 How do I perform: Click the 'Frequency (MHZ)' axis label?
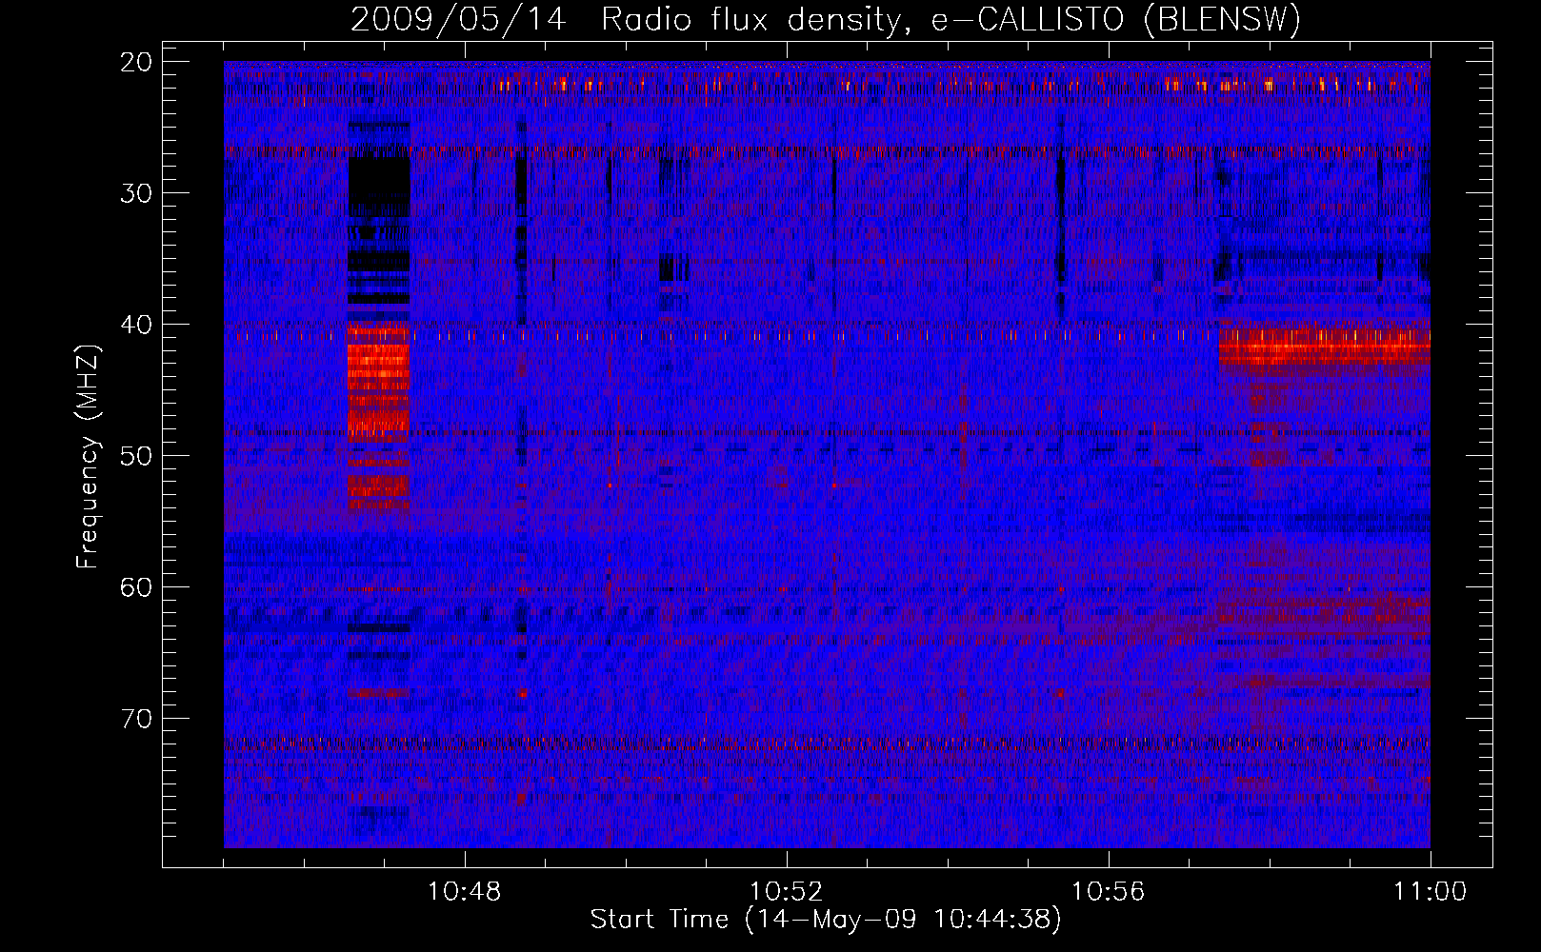[x=88, y=456]
